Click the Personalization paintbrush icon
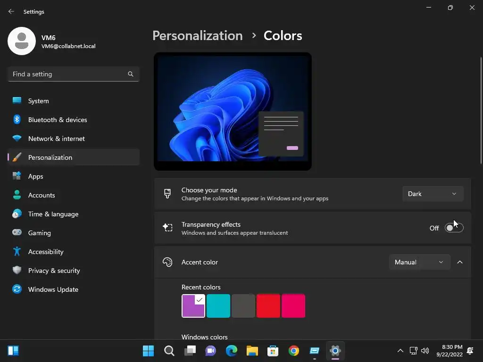This screenshot has width=483, height=362. 17,157
